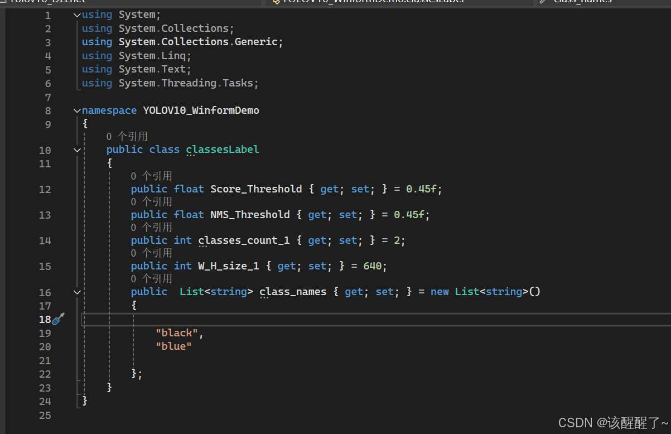
Task: Click the class_names property name
Action: [x=293, y=292]
